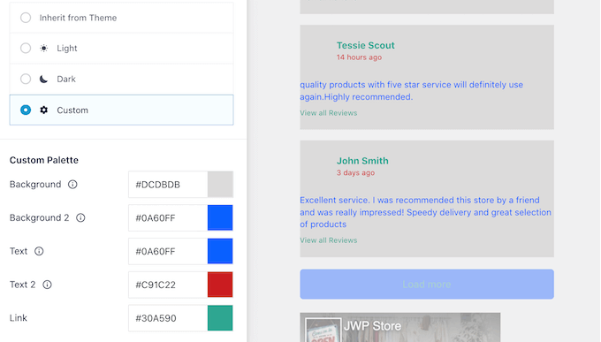Open the red Text 2 color swatch

click(220, 285)
